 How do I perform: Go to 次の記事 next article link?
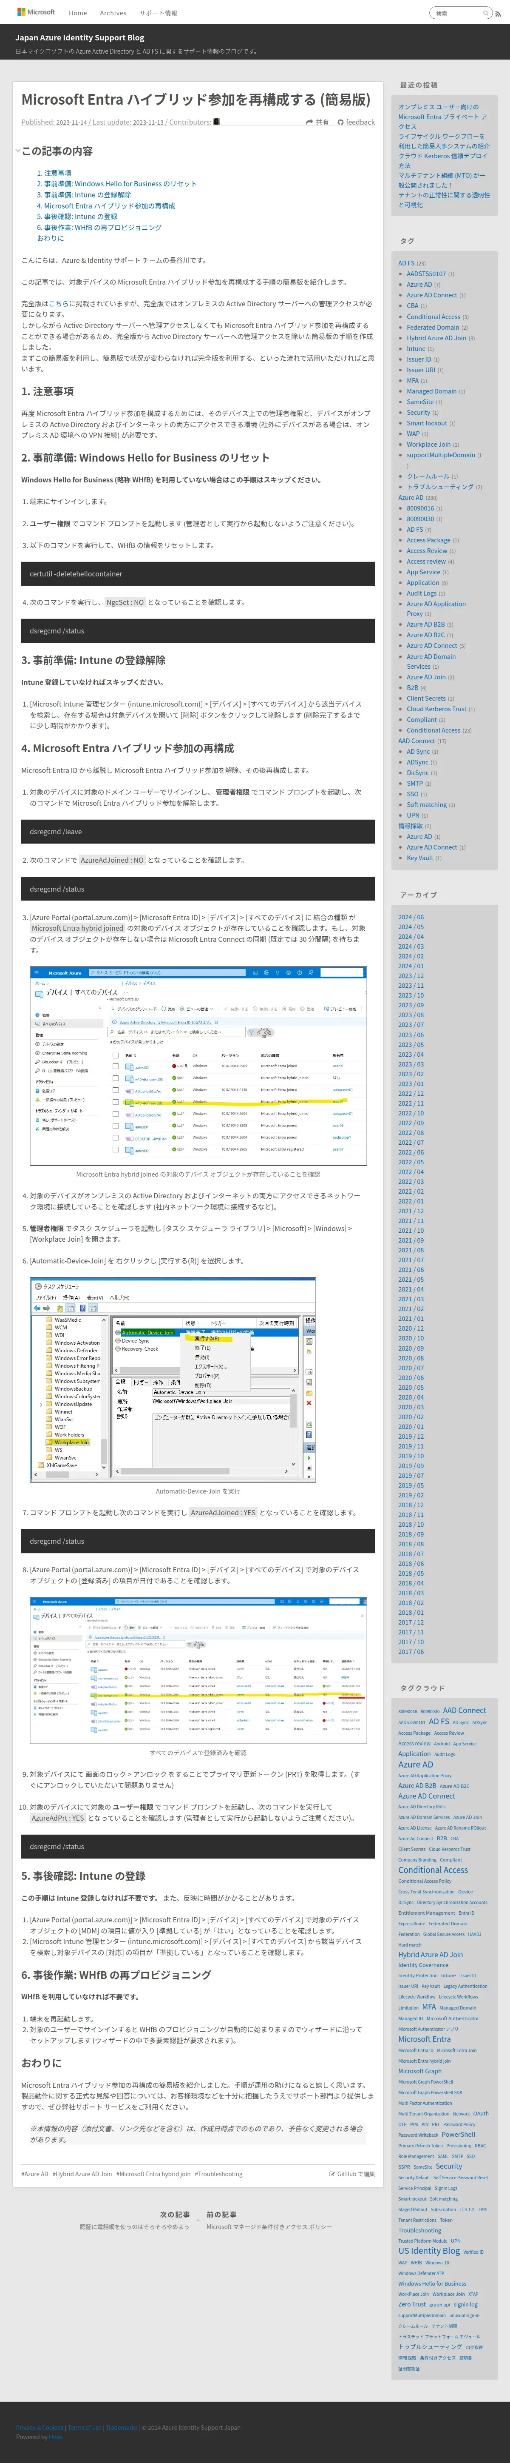tap(134, 2220)
